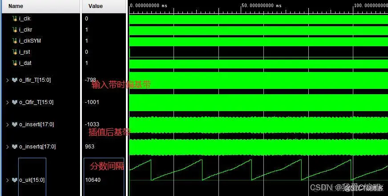Click the Value column header
Viewport: 388px width, 196px height.
pos(104,6)
